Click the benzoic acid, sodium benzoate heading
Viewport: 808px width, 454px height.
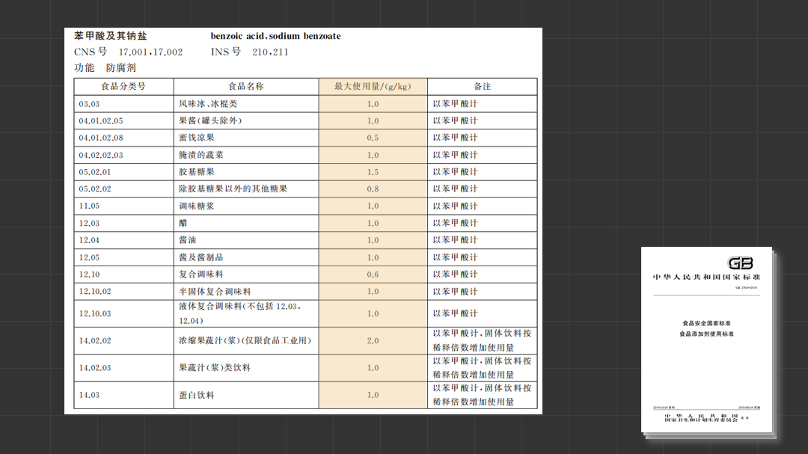(275, 36)
